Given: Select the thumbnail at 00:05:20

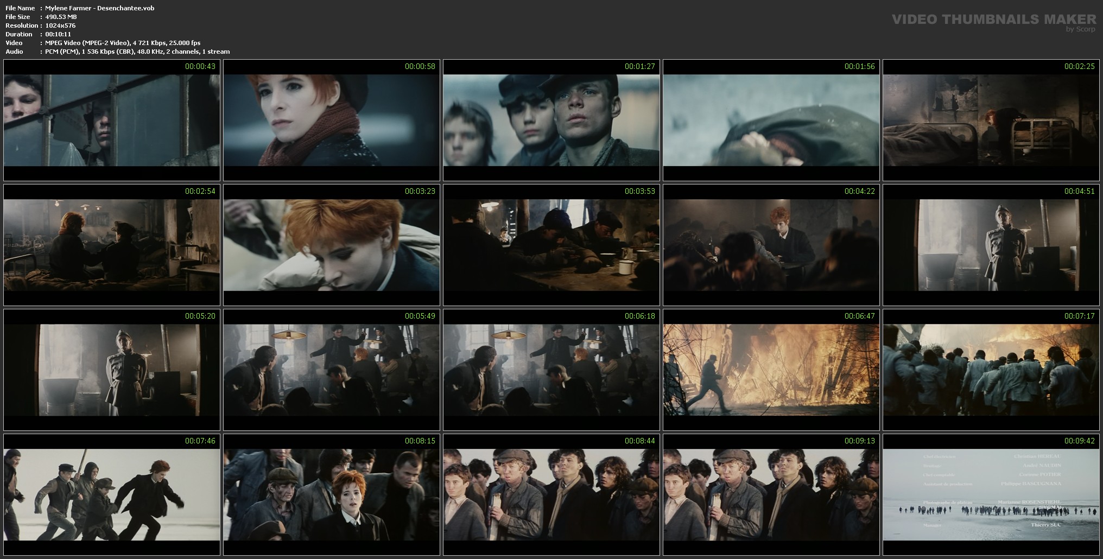Looking at the screenshot, I should [x=112, y=370].
